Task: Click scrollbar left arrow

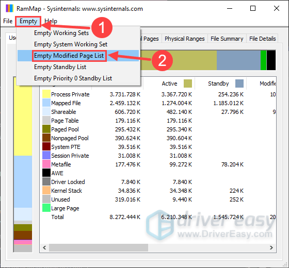Action: point(44,248)
